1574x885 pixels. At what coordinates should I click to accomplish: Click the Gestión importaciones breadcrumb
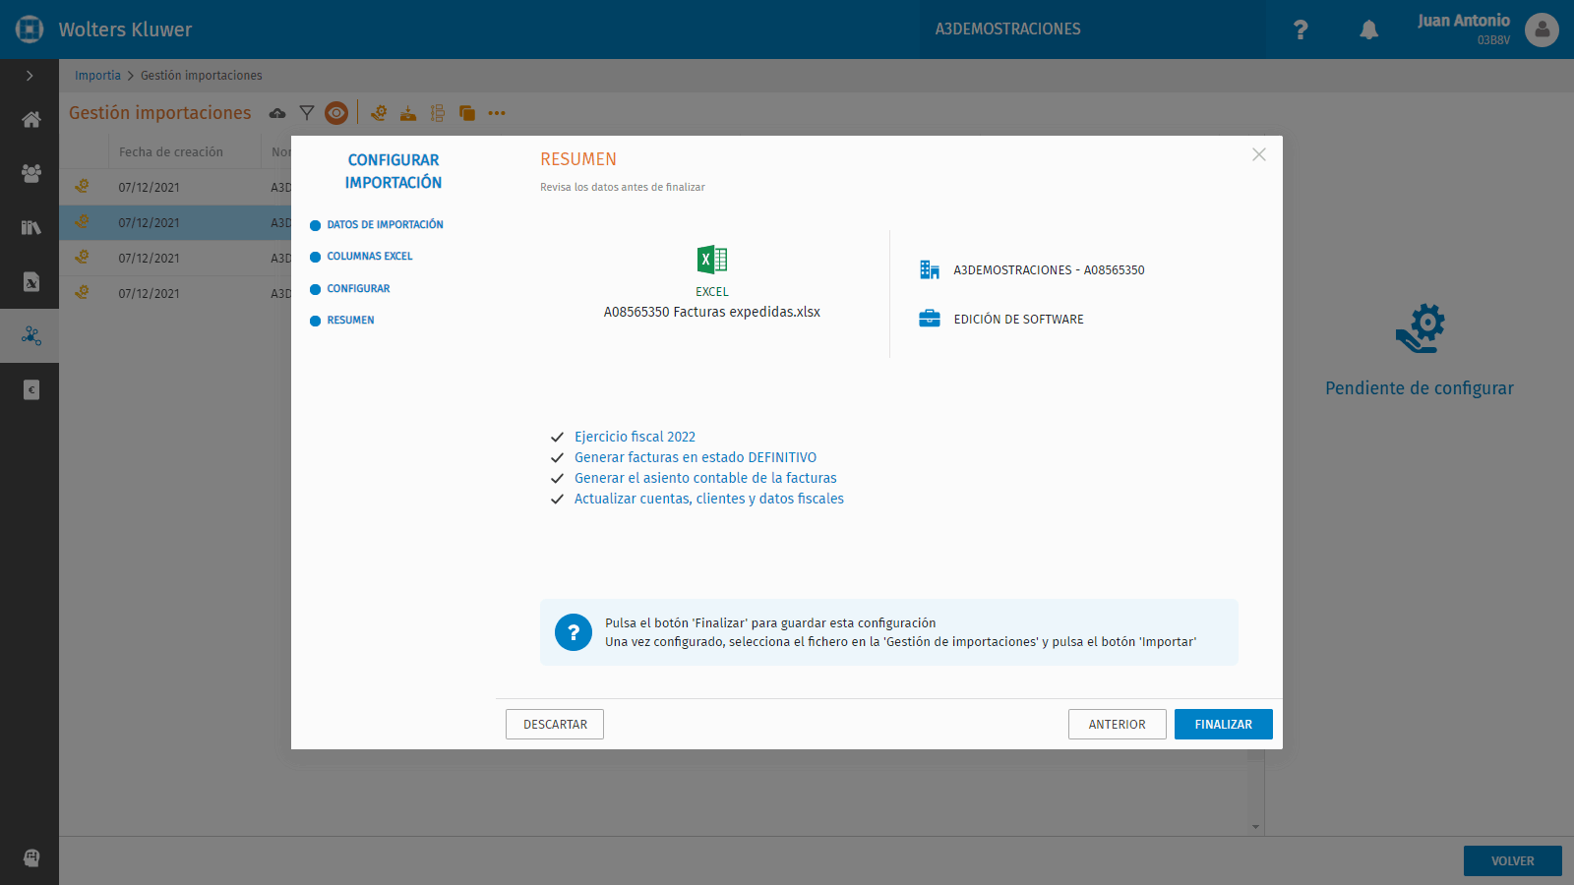click(x=201, y=76)
